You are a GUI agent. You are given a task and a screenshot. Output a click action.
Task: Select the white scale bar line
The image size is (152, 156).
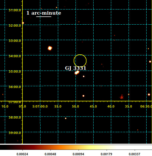[44, 17]
